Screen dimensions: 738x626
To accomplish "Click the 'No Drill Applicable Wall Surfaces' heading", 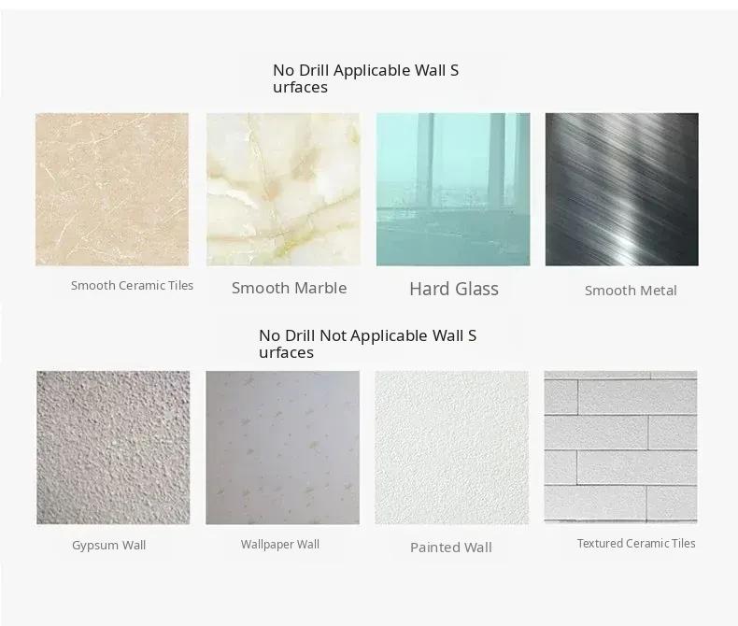I will pyautogui.click(x=365, y=78).
